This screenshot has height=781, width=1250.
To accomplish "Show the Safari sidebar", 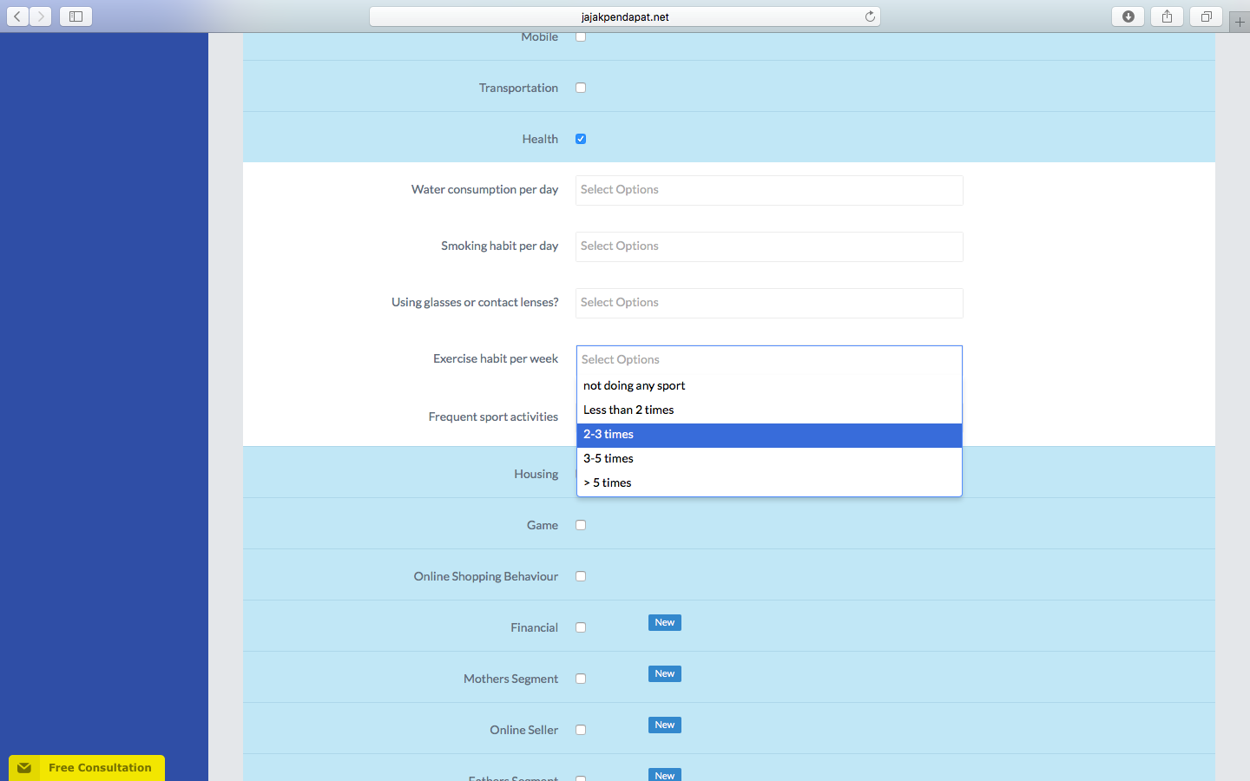I will (x=76, y=16).
